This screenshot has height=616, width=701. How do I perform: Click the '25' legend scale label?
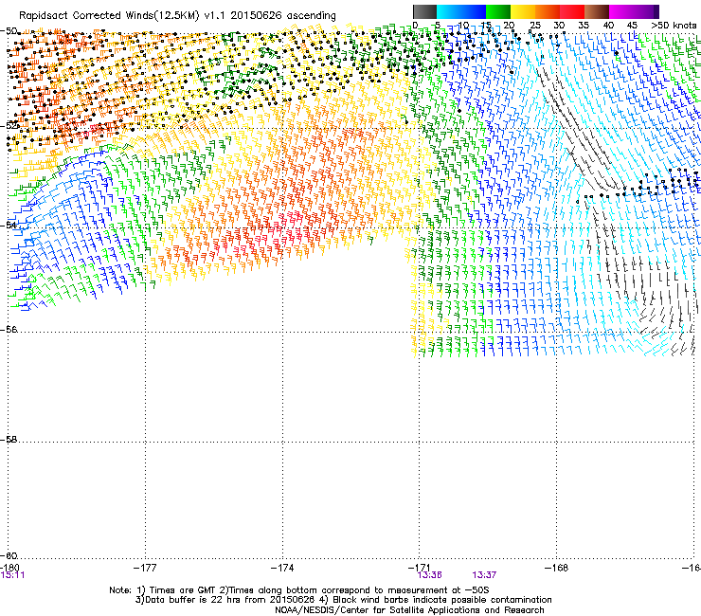(534, 26)
